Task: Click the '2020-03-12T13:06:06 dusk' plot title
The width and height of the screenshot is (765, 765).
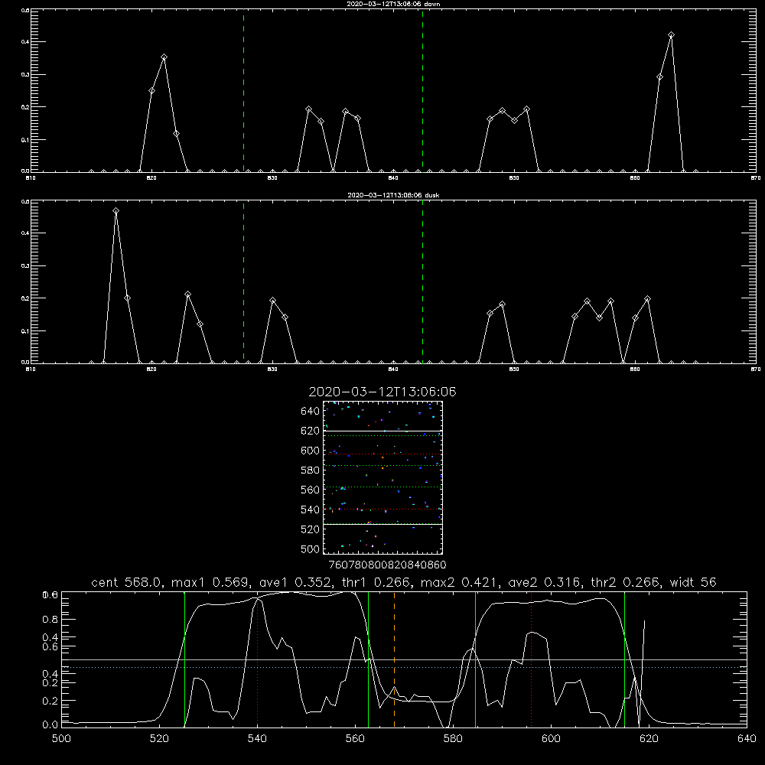Action: pyautogui.click(x=393, y=195)
